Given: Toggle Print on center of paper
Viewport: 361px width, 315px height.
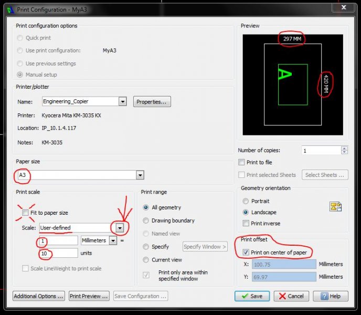Looking at the screenshot, I should pos(246,253).
